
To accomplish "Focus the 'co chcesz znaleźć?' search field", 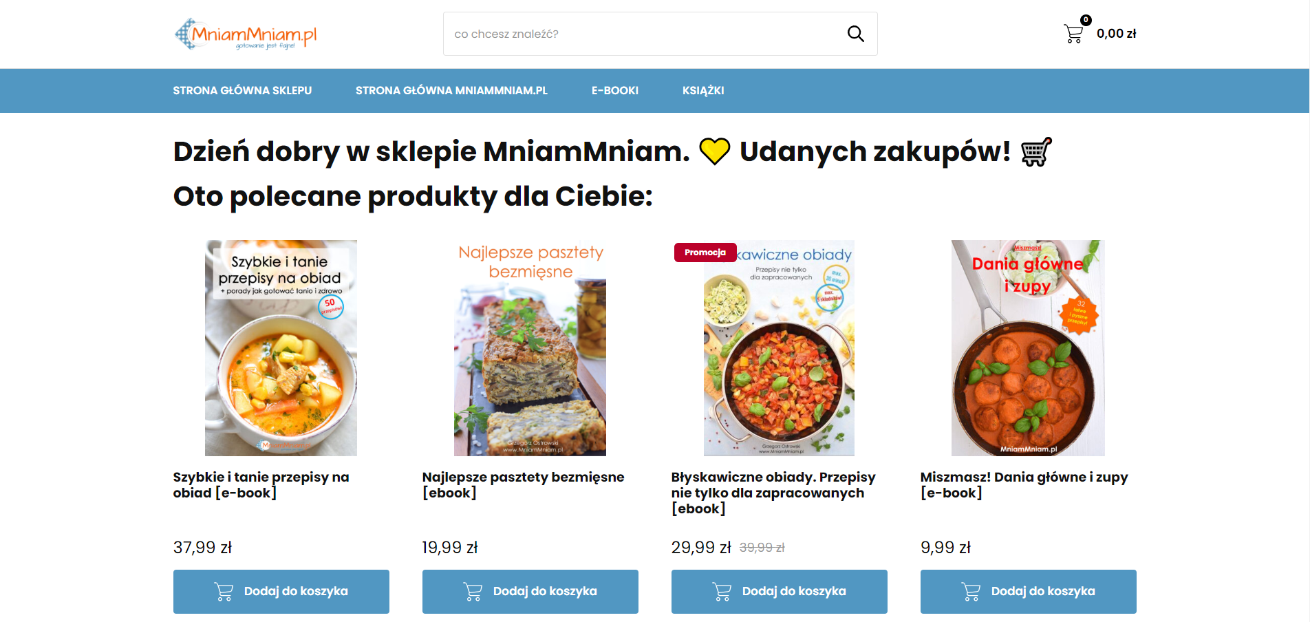I will pyautogui.click(x=640, y=34).
